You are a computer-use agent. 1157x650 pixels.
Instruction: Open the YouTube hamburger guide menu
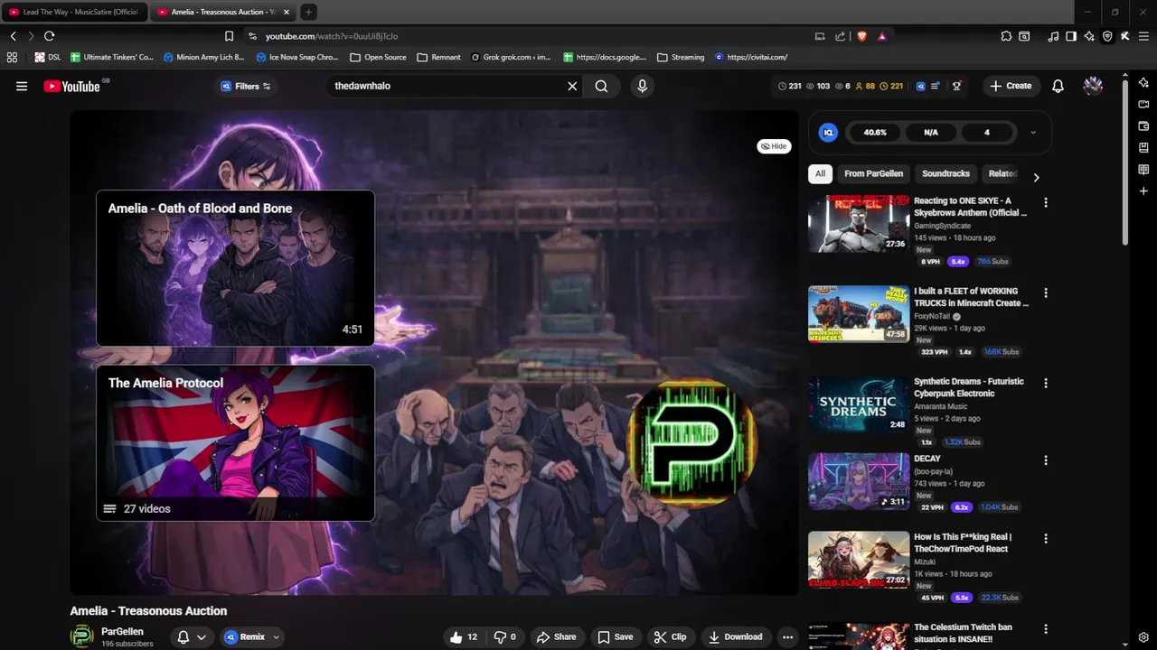22,86
